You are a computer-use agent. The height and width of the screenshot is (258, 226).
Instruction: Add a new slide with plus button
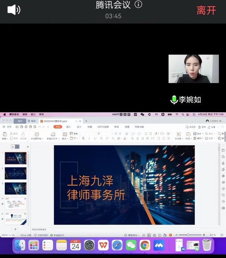pyautogui.click(x=15, y=229)
